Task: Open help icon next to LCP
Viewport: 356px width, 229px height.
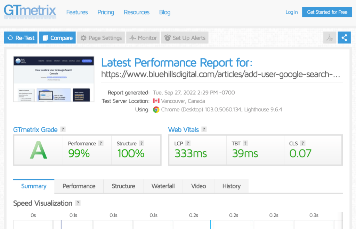Action: pyautogui.click(x=188, y=143)
